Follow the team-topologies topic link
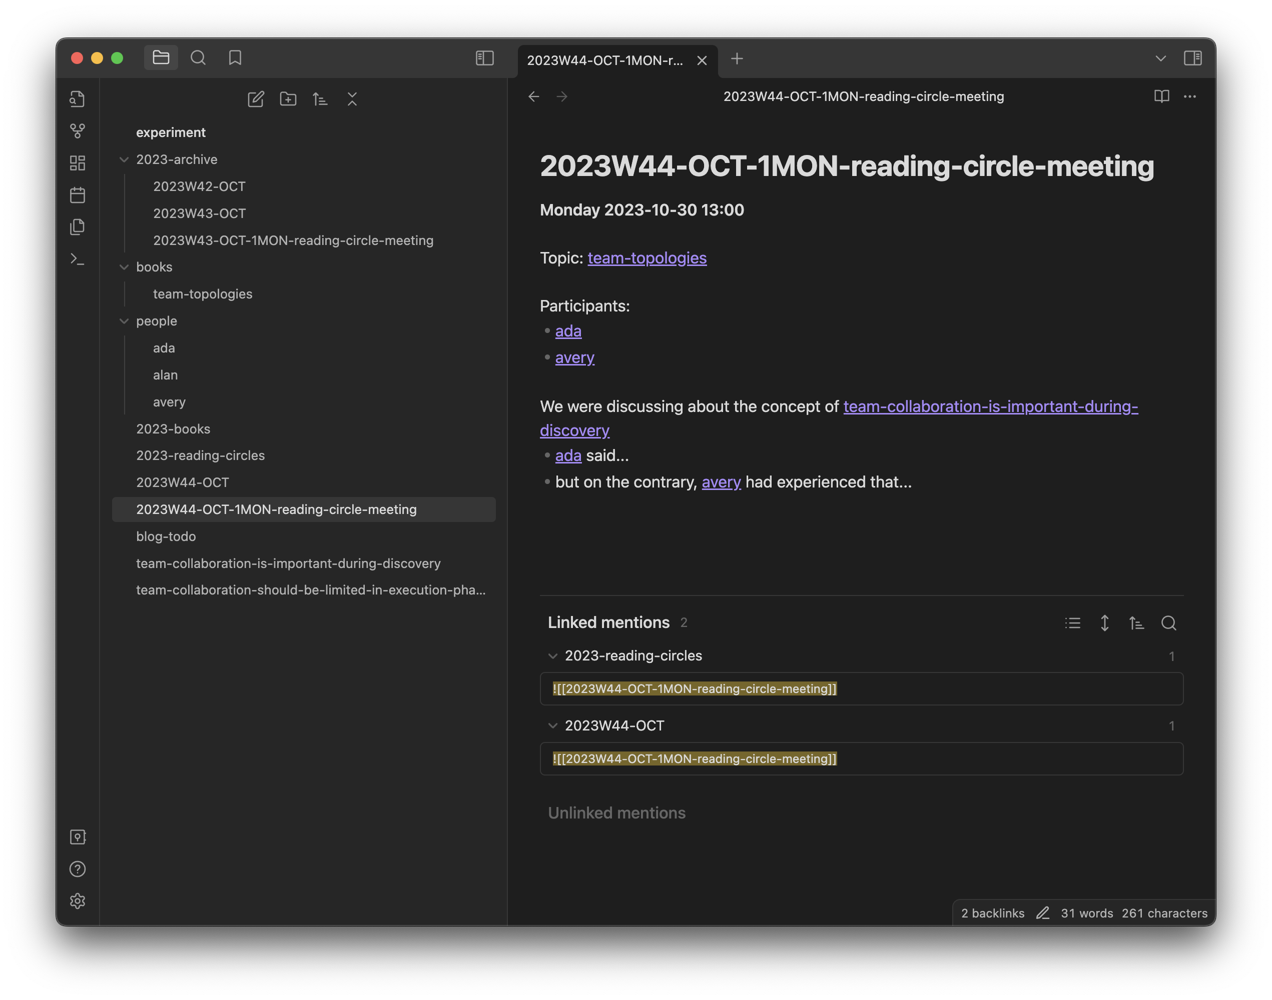 [647, 258]
